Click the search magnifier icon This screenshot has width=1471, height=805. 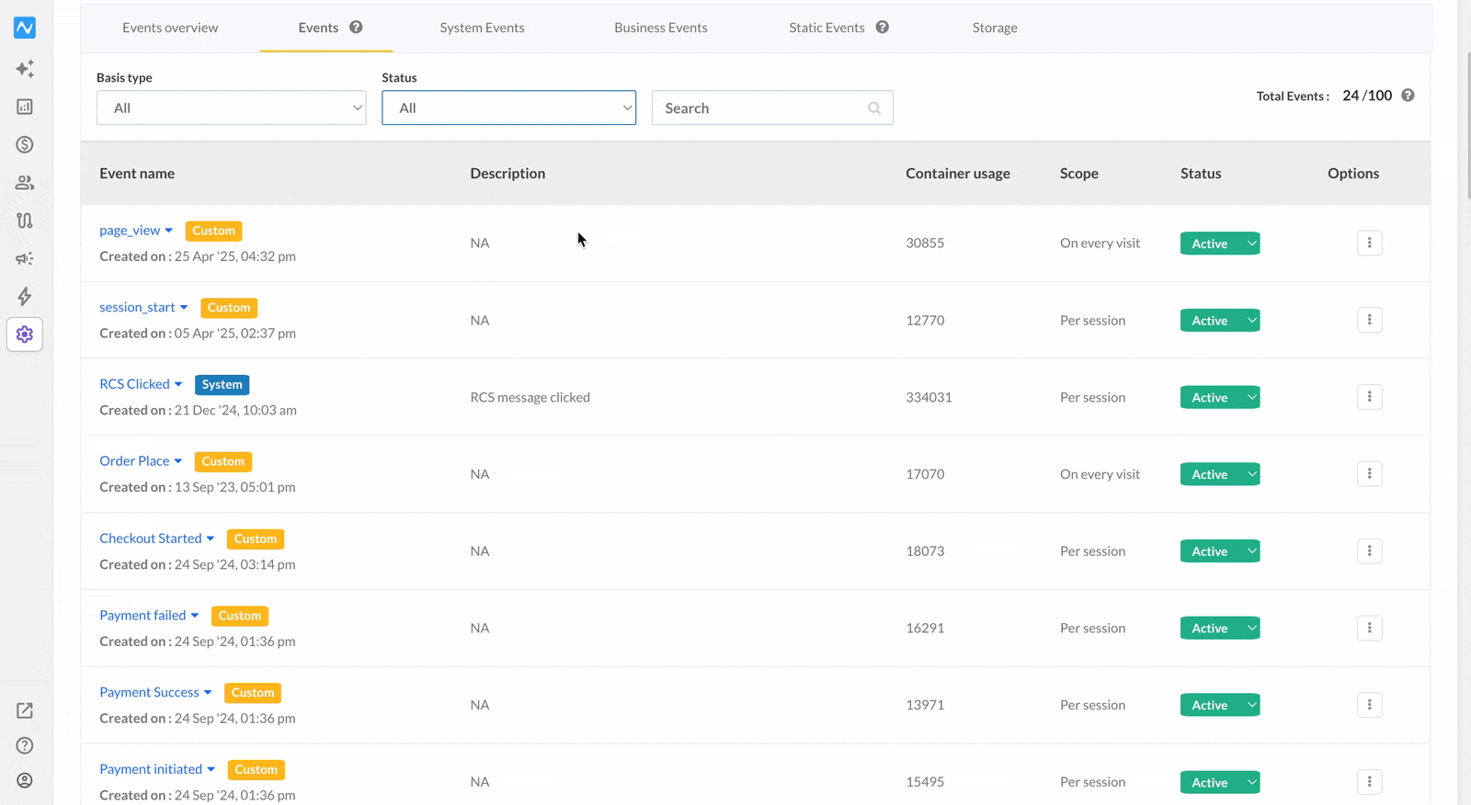click(874, 108)
